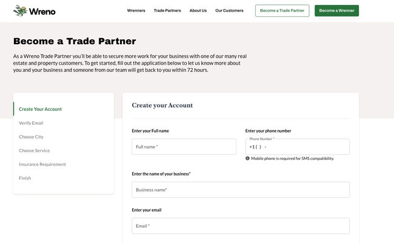
Task: Focus the Full name input field
Action: click(184, 147)
